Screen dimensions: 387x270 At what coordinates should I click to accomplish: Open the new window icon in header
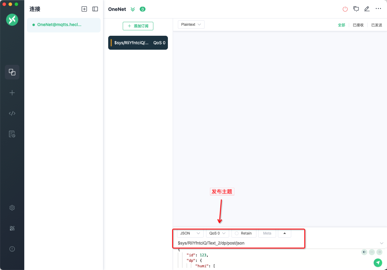coord(356,9)
